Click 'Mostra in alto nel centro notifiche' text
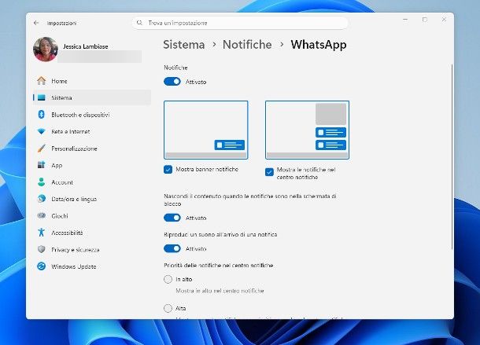The image size is (480, 345). [220, 291]
